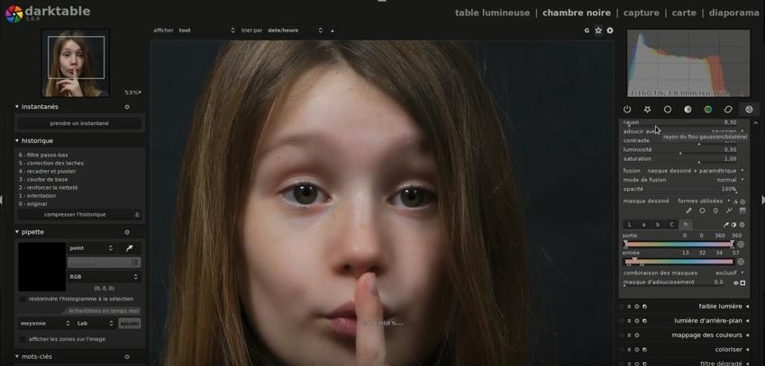Show the correction modules group icon

[x=728, y=110]
